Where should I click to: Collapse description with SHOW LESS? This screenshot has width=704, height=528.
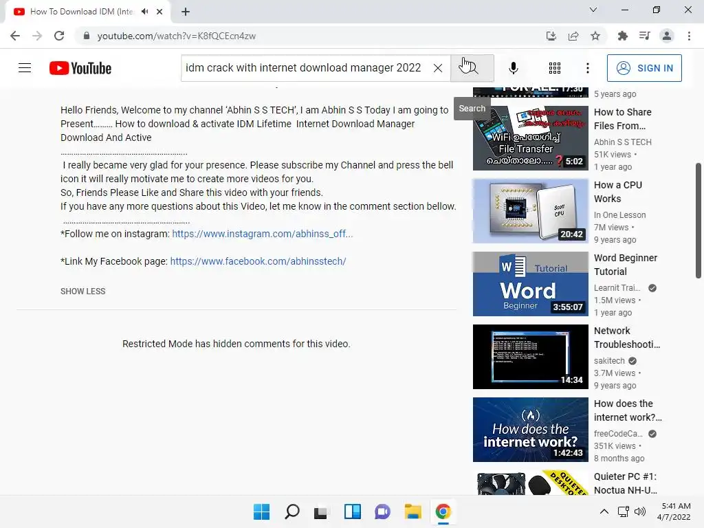(x=83, y=291)
